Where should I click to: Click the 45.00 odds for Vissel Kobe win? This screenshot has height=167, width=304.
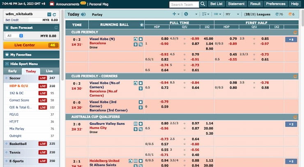coord(208,39)
